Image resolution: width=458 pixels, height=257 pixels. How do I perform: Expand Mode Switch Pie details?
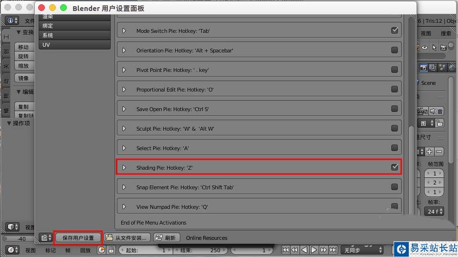point(124,31)
